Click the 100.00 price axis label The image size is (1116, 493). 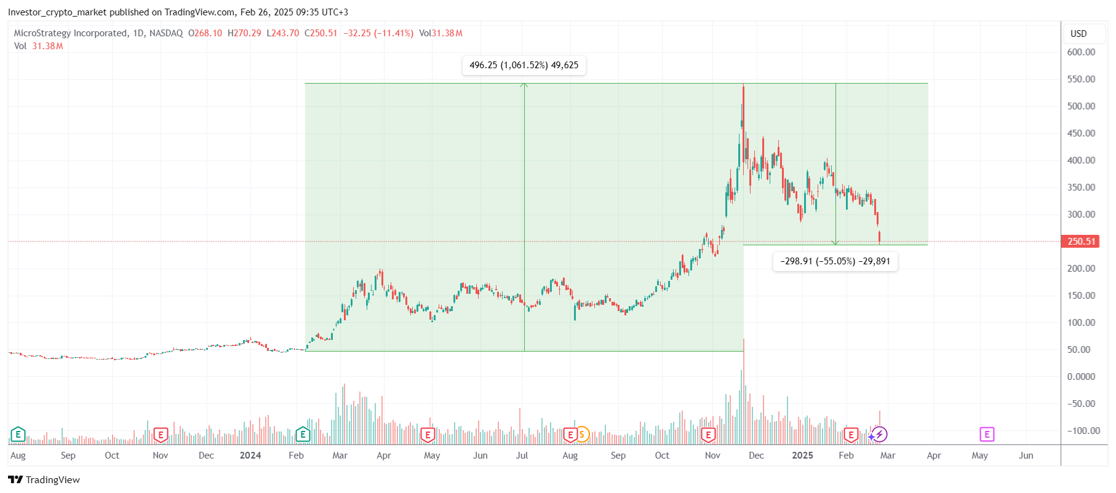(x=1082, y=323)
